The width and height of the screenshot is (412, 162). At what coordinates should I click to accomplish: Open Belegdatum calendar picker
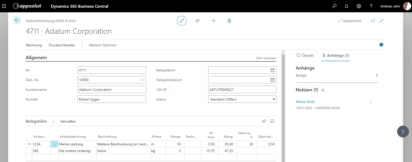[x=272, y=70]
